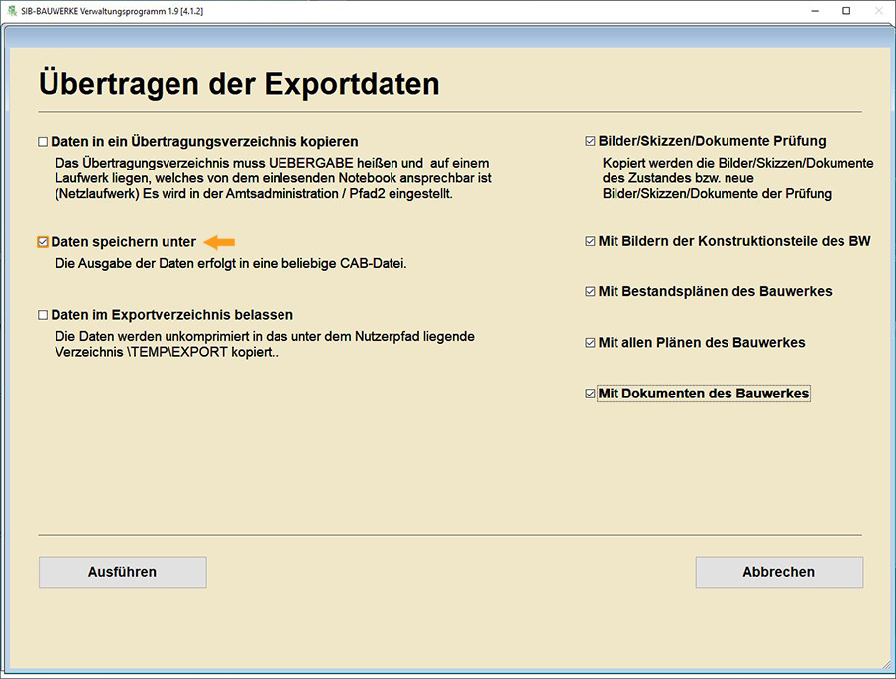896x679 pixels.
Task: Disable 'Bilder/Skizzen/Dokumente Prüfung' checkbox
Action: point(591,141)
